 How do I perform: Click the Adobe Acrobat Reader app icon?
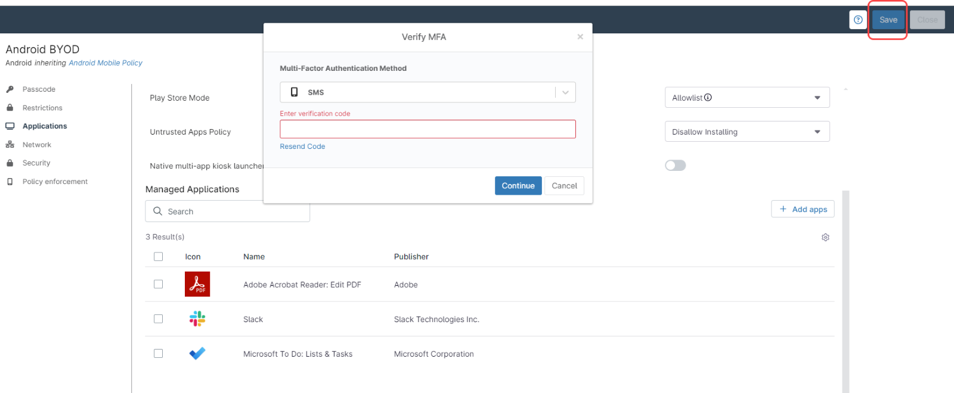click(x=197, y=284)
